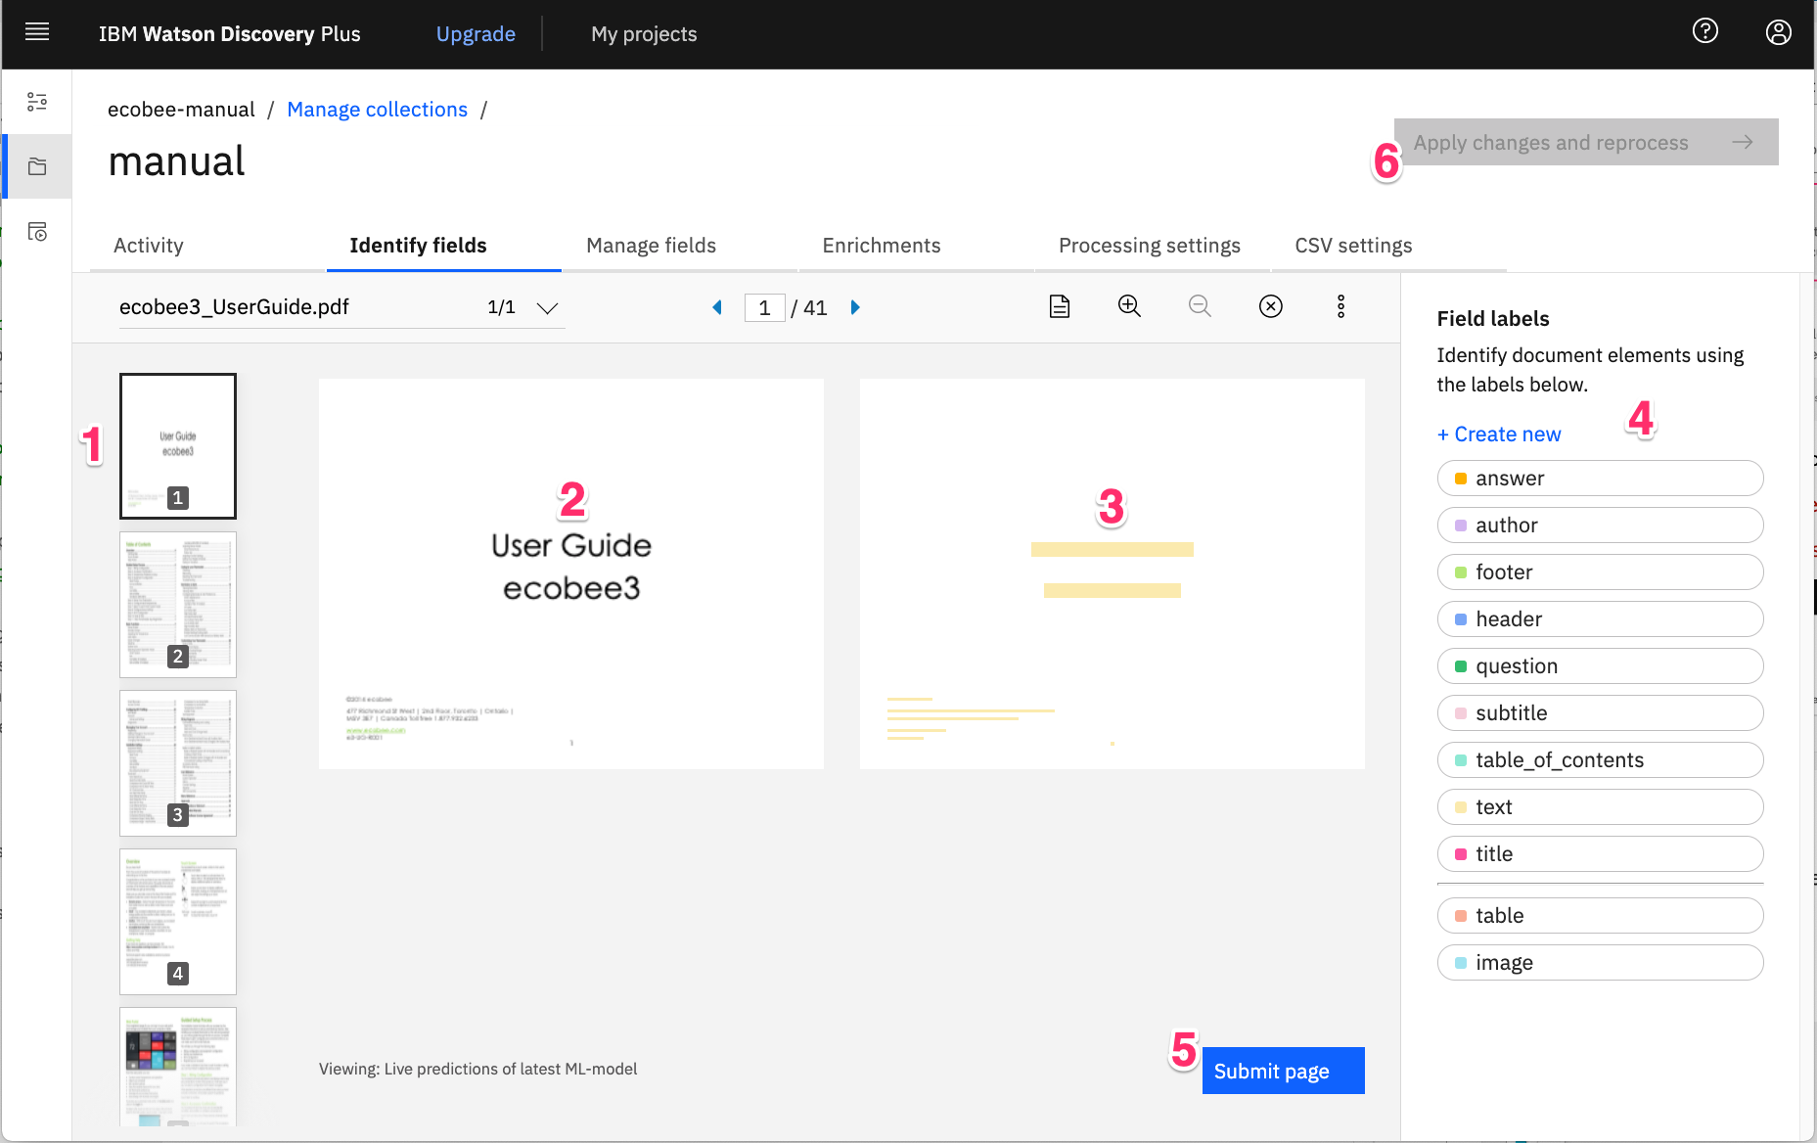Viewport: 1817px width, 1143px height.
Task: Choose the question field label
Action: pos(1601,666)
